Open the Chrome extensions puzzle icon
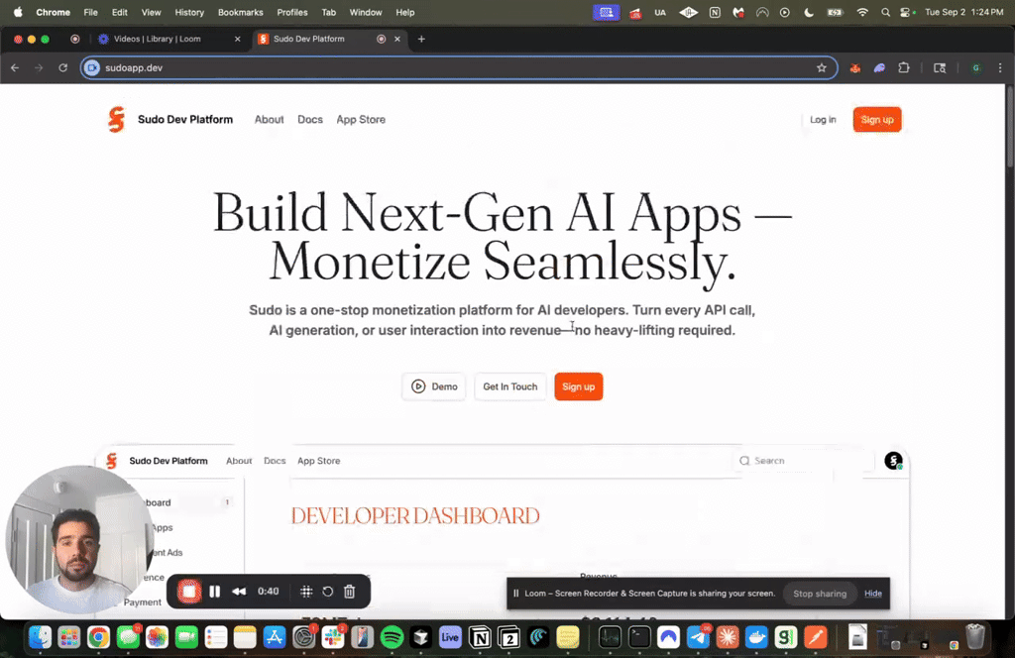Screen dimensions: 1015x658 [904, 68]
